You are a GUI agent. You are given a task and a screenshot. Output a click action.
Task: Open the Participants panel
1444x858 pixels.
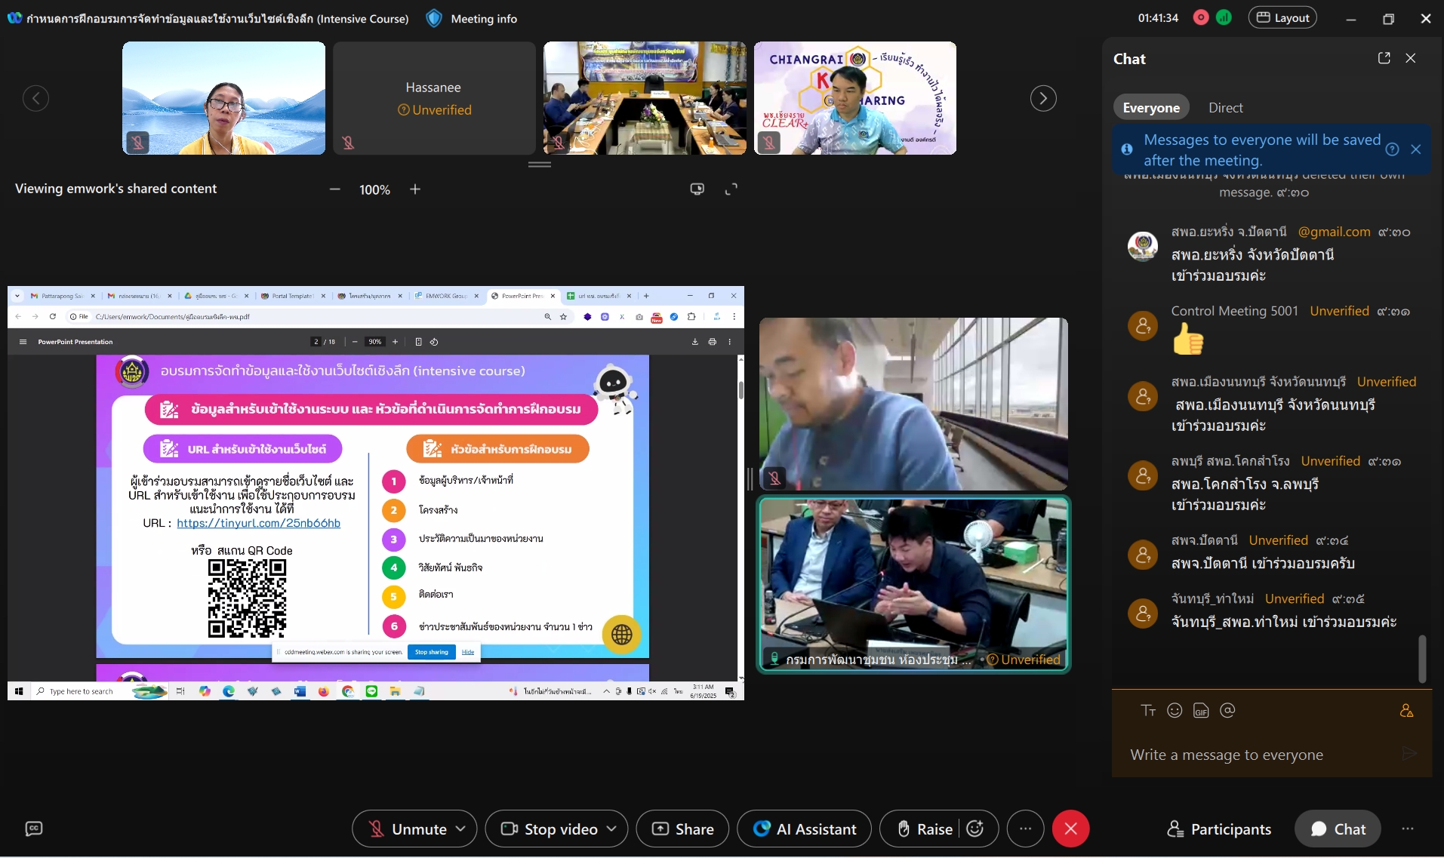tap(1219, 829)
